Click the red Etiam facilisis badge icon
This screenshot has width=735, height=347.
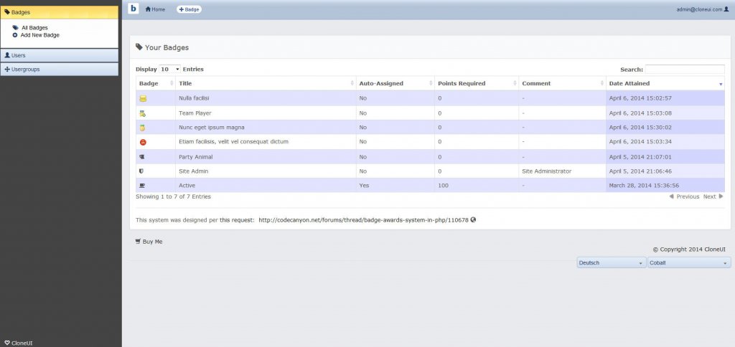[143, 142]
